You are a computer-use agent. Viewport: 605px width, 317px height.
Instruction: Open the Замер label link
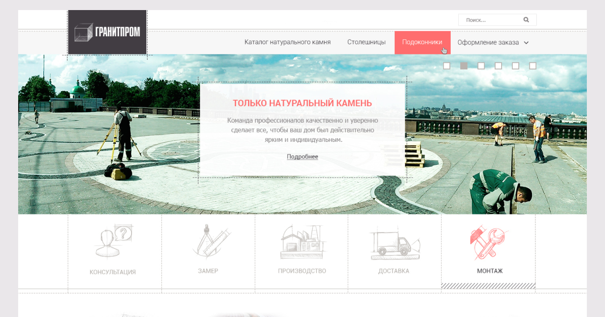(x=208, y=271)
